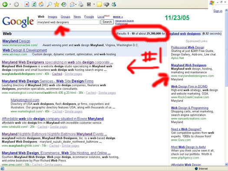Click the Google search query input field
The width and height of the screenshot is (228, 171).
coord(68,22)
